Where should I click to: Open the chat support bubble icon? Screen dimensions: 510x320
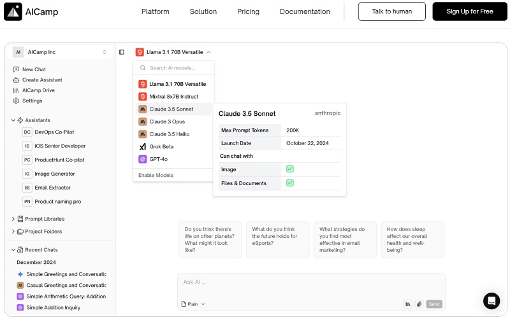[x=491, y=301]
